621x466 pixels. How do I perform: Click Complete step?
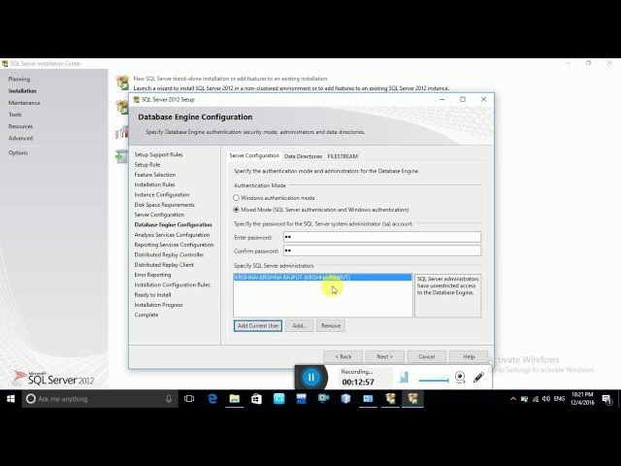147,315
